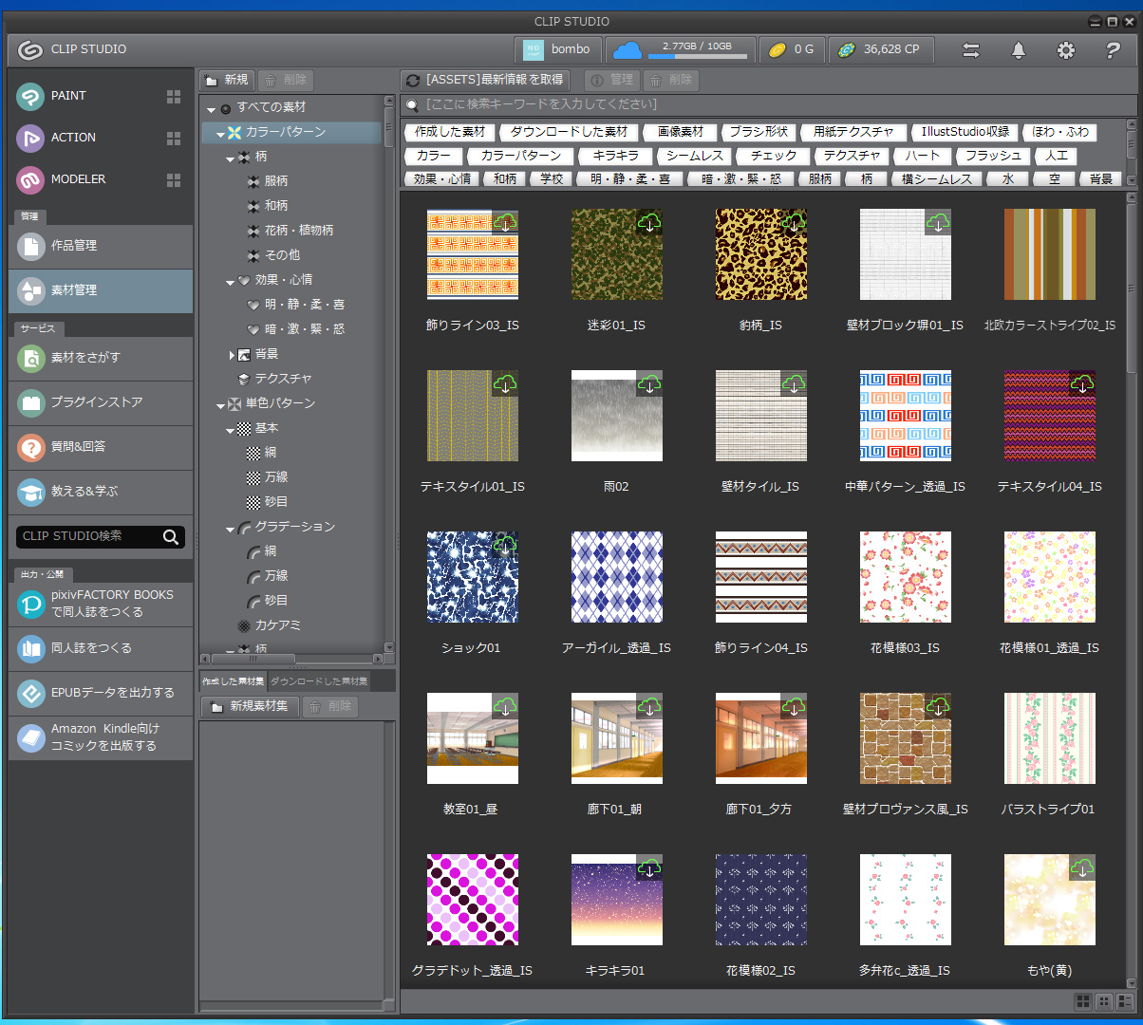The height and width of the screenshot is (1025, 1143).
Task: Toggle the キラキラ tag filter
Action: point(615,156)
